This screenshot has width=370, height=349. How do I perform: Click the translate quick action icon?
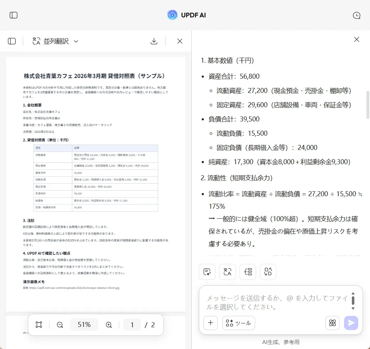[227, 272]
